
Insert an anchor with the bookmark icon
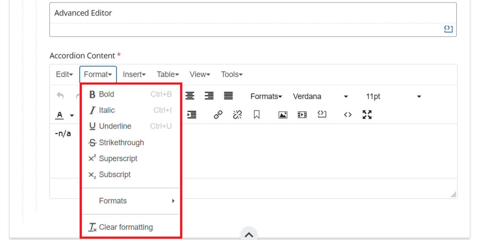pos(257,115)
